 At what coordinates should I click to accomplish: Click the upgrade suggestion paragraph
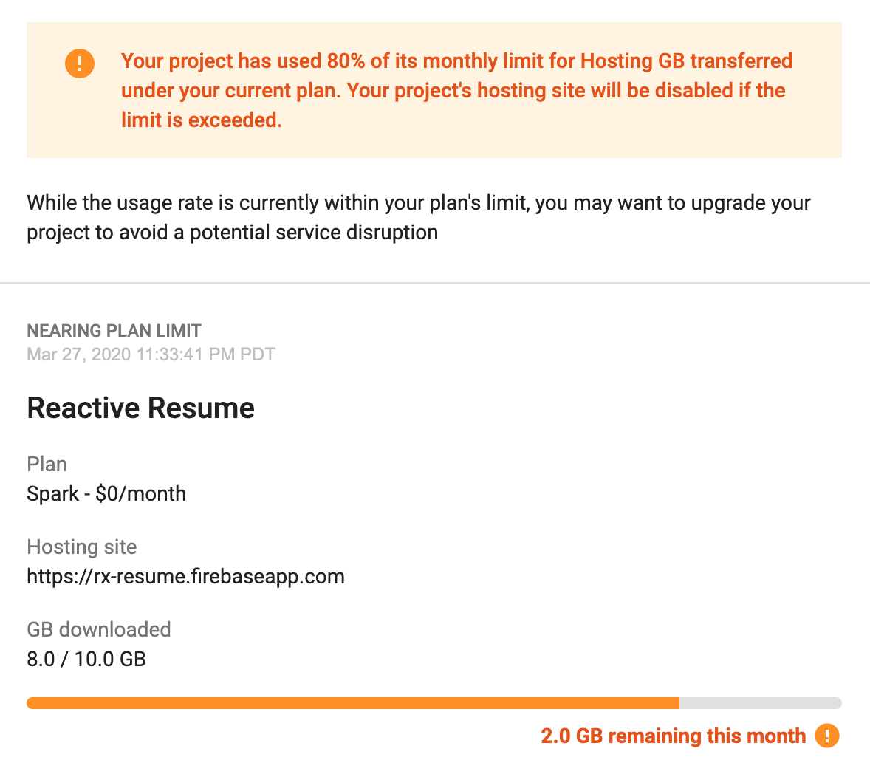click(418, 217)
